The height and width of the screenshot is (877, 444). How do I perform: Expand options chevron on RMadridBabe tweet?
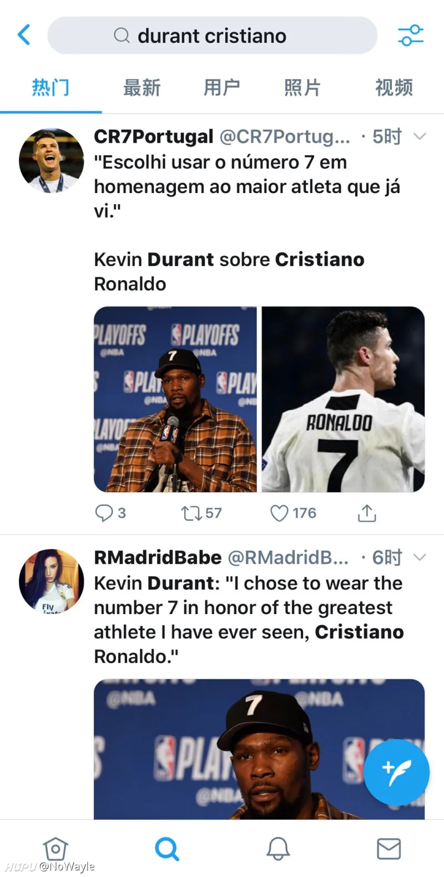point(420,557)
